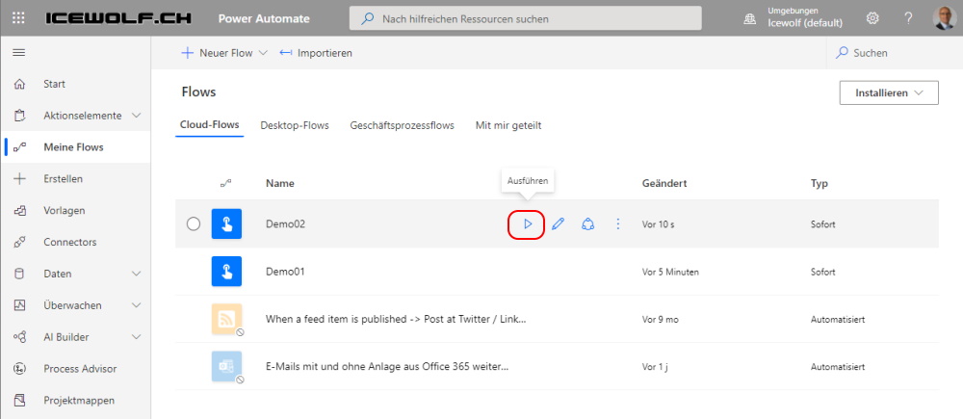Screen dimensions: 963x419
Task: Switch to the Cloud-Flows tab
Action: pos(209,125)
